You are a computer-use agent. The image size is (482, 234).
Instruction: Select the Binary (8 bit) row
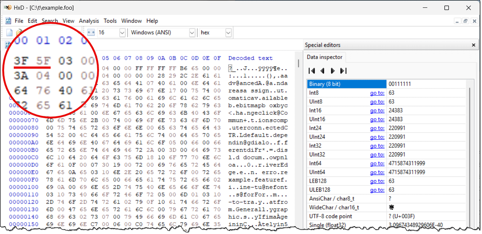[x=346, y=84]
